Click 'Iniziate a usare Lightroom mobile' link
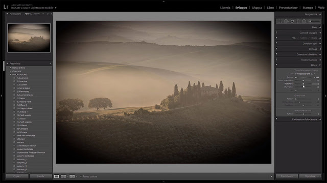Image resolution: width=327 pixels, height=183 pixels. (32, 8)
